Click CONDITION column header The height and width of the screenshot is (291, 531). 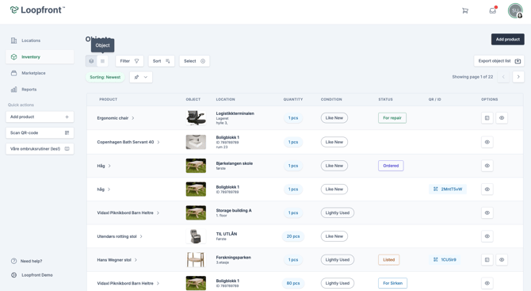click(x=331, y=100)
